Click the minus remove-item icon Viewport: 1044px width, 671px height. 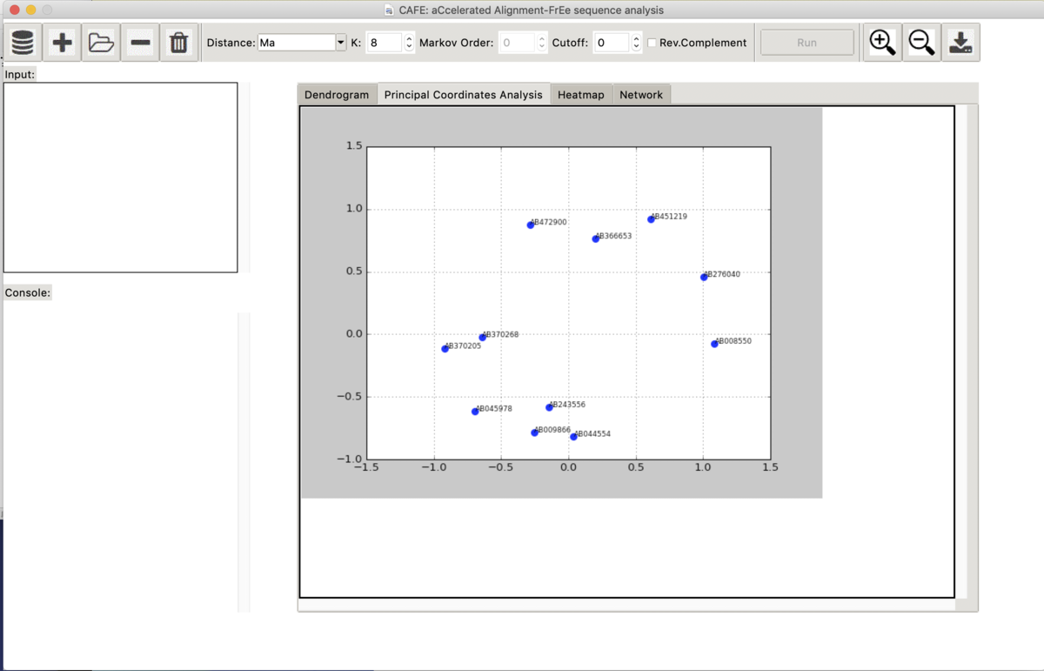140,43
